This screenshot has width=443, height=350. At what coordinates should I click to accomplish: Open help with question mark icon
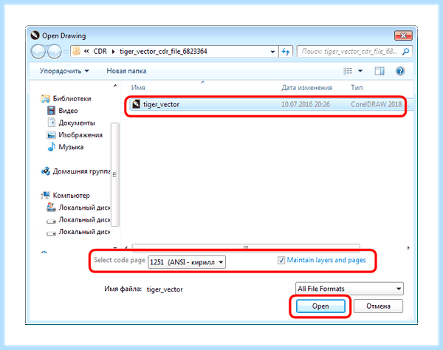click(x=400, y=71)
